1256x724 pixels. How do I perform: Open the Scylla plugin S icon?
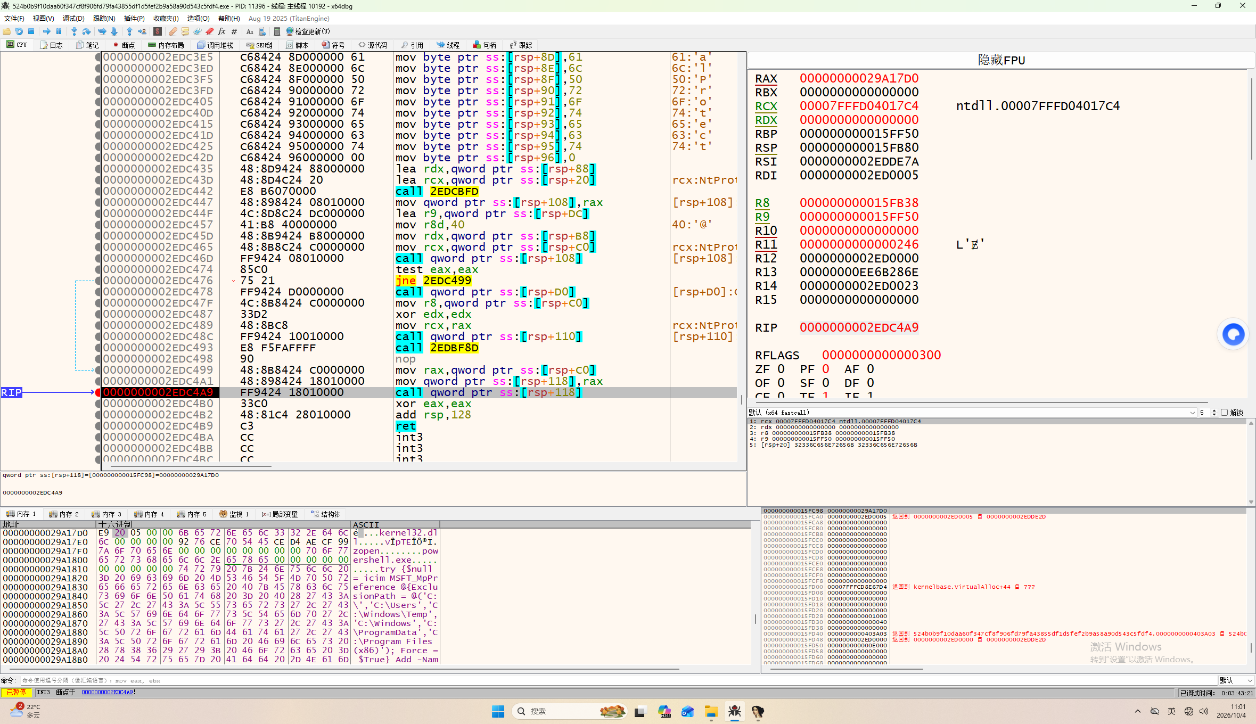coord(158,31)
